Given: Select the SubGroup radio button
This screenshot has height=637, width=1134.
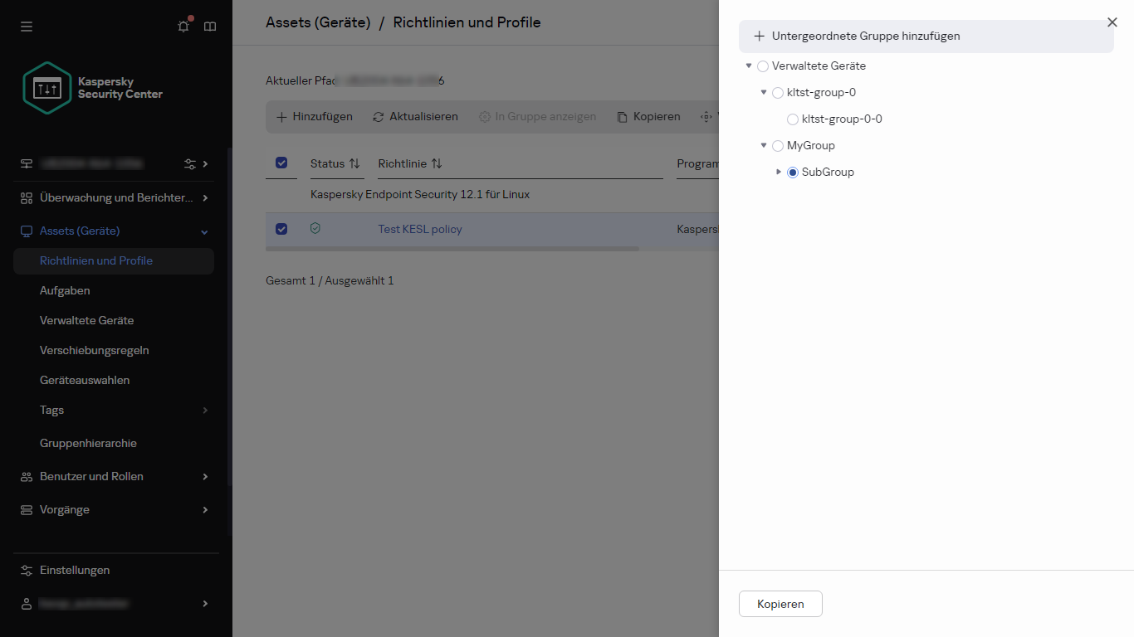Looking at the screenshot, I should [793, 173].
